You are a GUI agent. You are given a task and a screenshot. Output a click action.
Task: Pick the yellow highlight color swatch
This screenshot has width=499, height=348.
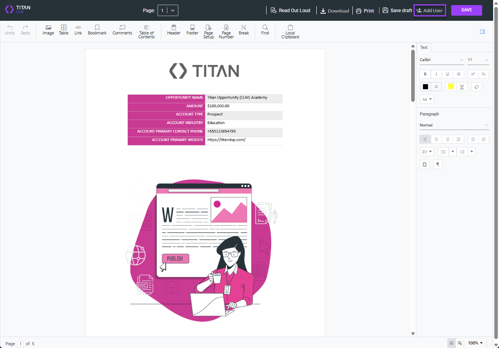(x=450, y=87)
